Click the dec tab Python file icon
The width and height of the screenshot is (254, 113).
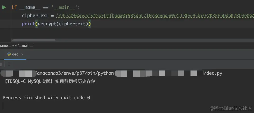pos(9,54)
